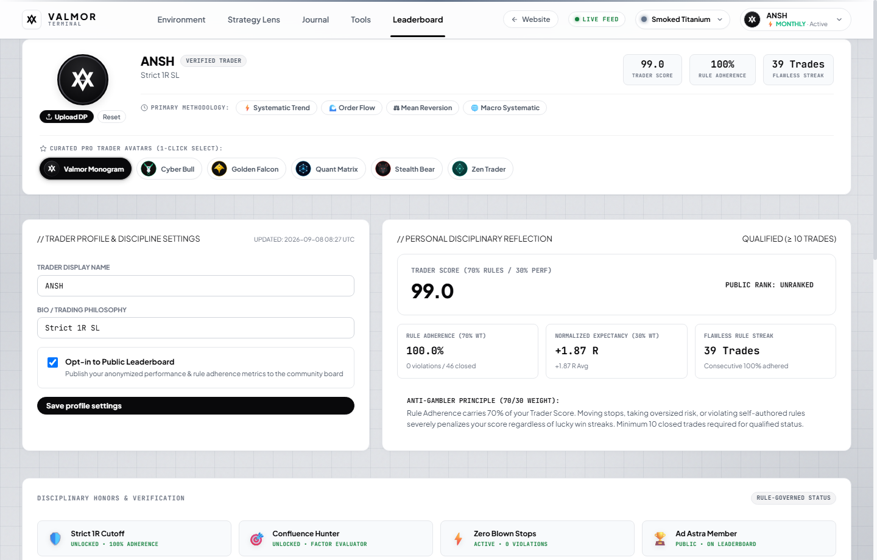Viewport: 877px width, 560px height.
Task: Click the Order Flow methodology tag
Action: click(352, 108)
